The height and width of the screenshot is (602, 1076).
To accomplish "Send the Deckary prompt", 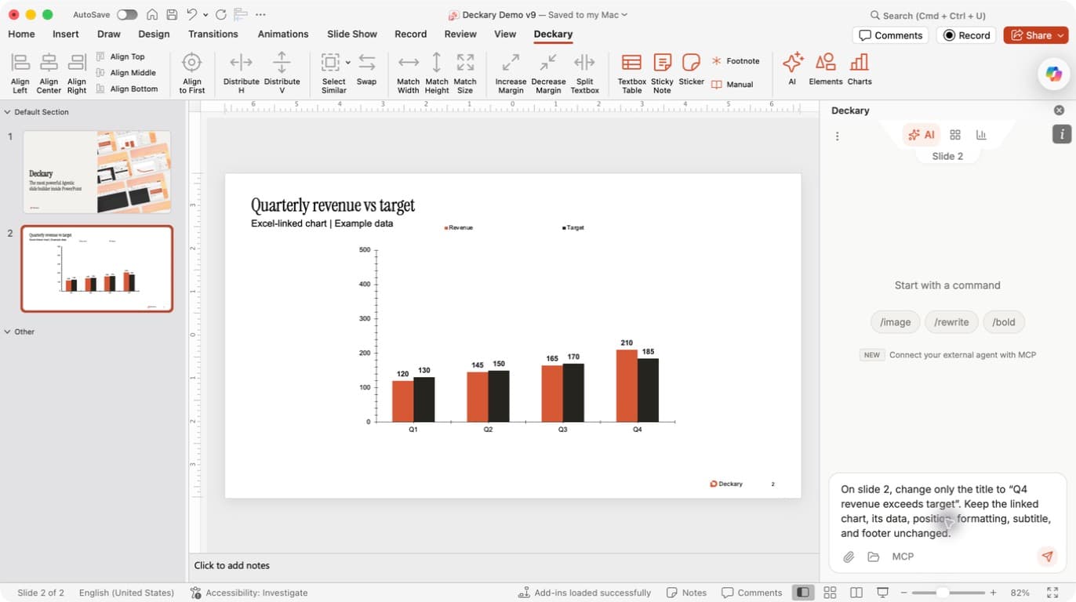I will pyautogui.click(x=1047, y=557).
